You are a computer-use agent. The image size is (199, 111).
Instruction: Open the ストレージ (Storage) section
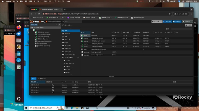[68, 49]
